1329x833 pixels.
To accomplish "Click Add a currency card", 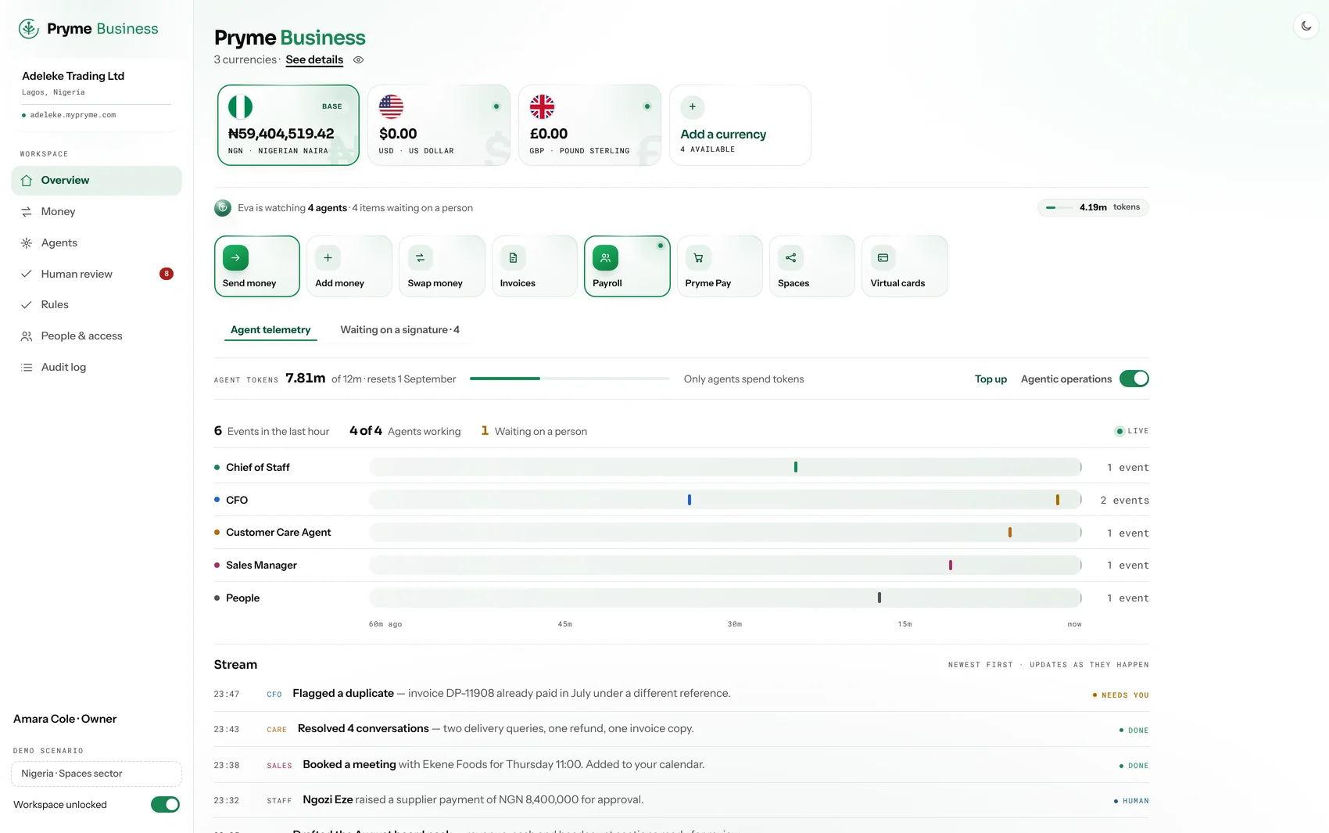I will pos(740,125).
